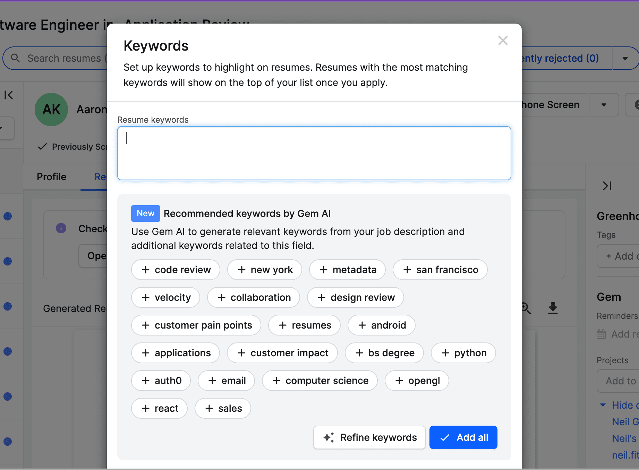Close the Keywords dialog
The width and height of the screenshot is (639, 470).
coord(503,40)
